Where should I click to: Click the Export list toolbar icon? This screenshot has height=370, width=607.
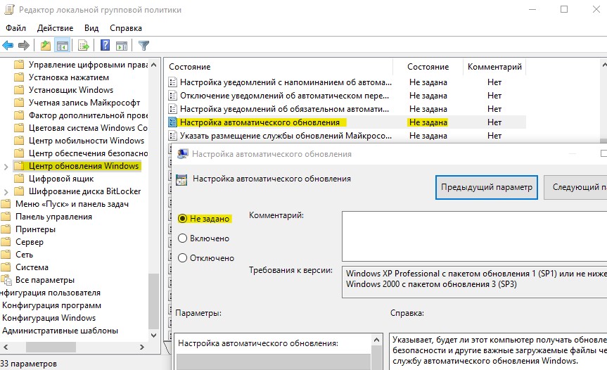pos(84,46)
